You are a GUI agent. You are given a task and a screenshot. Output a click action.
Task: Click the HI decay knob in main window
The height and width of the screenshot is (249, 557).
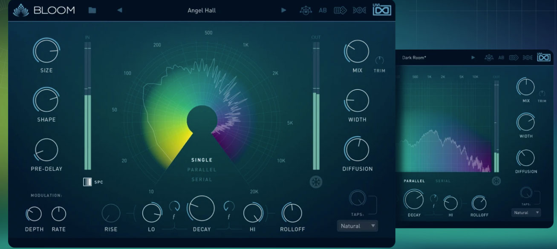point(253,212)
